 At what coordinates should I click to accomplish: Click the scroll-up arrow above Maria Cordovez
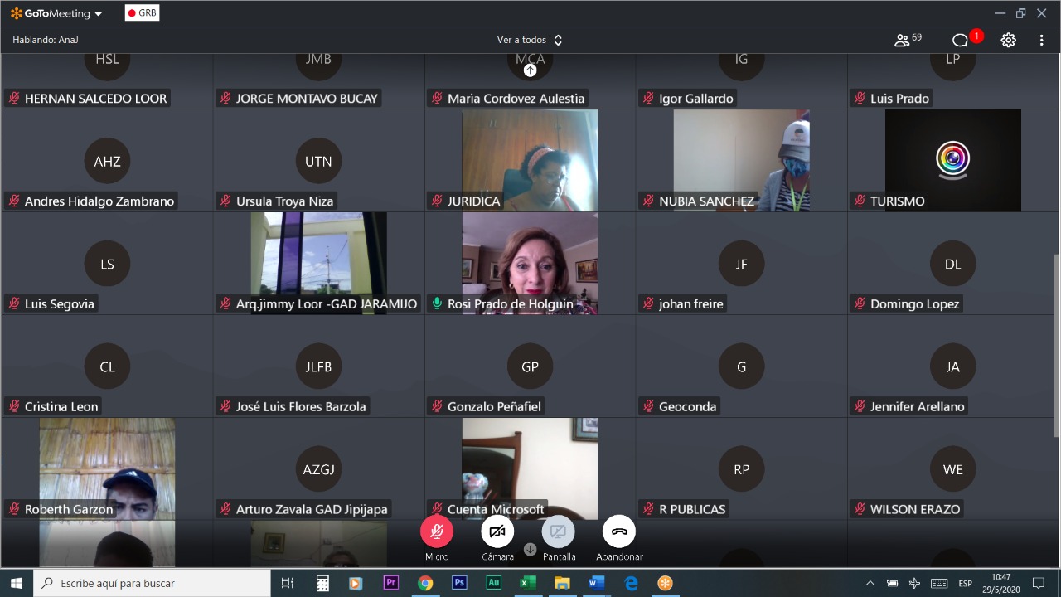(x=530, y=70)
